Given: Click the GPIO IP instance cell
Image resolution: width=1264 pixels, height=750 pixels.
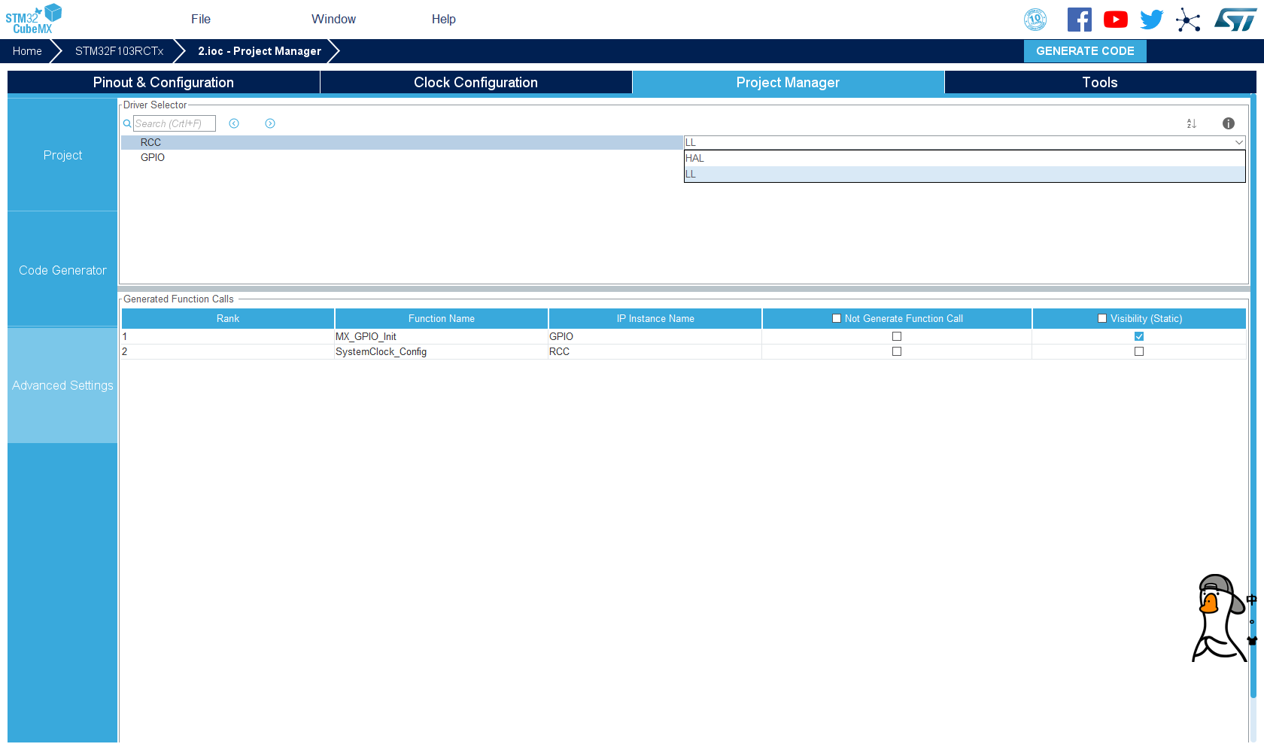Looking at the screenshot, I should (655, 336).
